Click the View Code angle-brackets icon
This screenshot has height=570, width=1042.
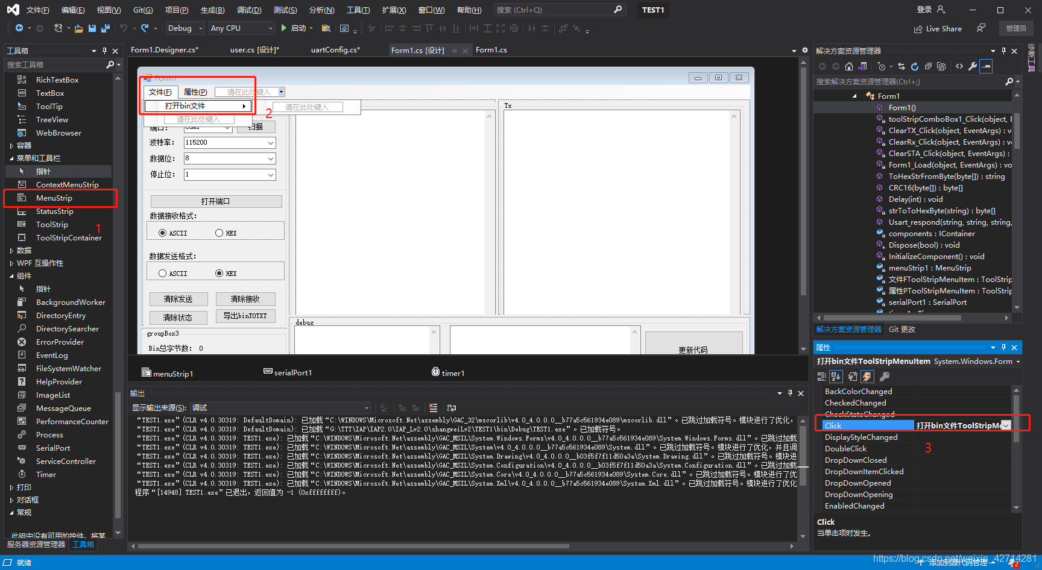click(959, 66)
